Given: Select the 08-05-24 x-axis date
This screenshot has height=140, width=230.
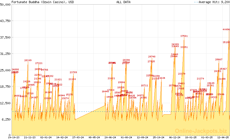Looking at the screenshot, I should coord(94,137).
